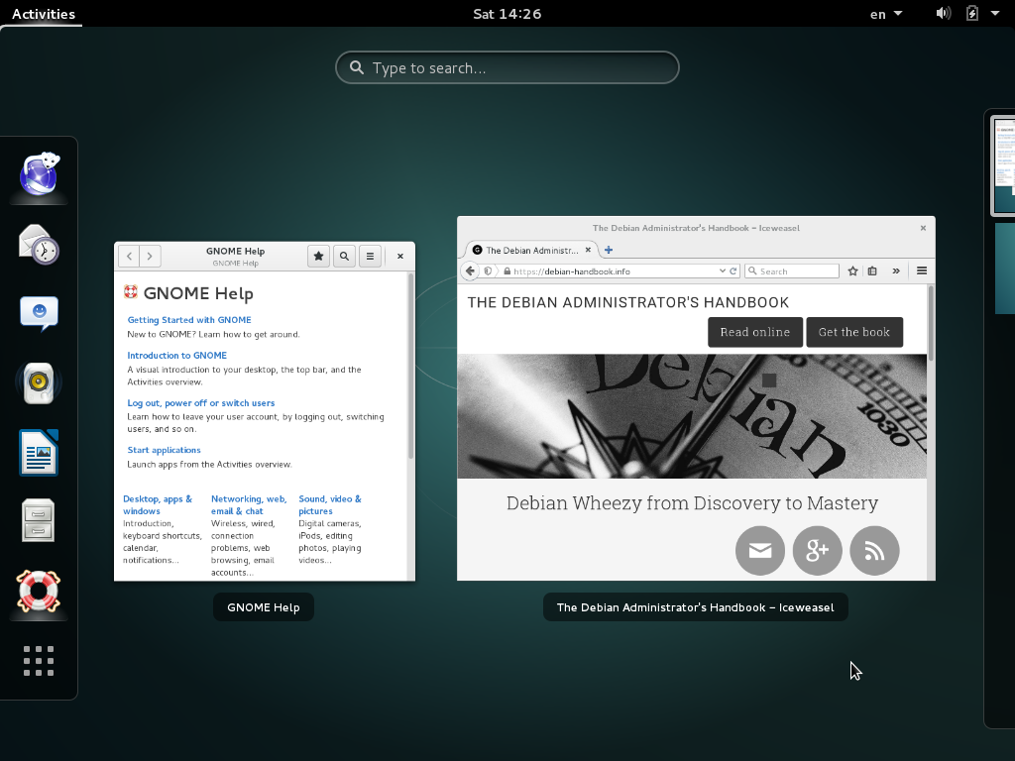Open the URL bar history dropdown arrow

pos(722,272)
